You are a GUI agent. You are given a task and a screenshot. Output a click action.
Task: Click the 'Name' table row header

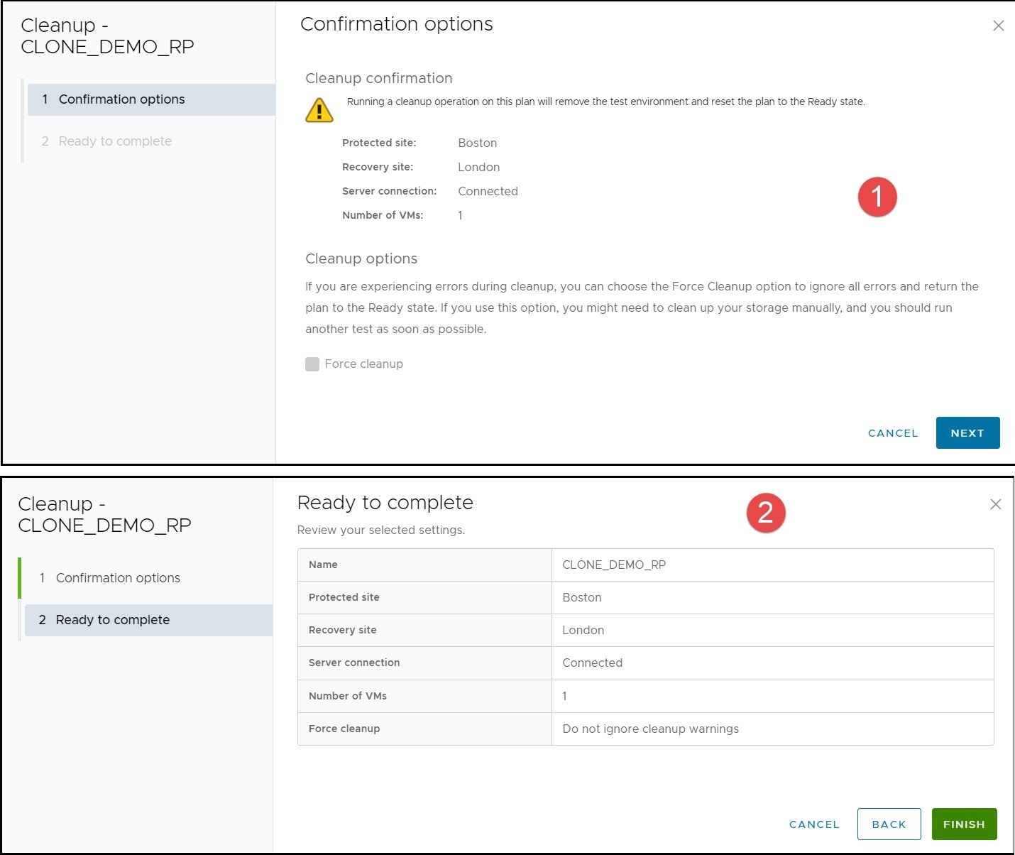coord(424,565)
